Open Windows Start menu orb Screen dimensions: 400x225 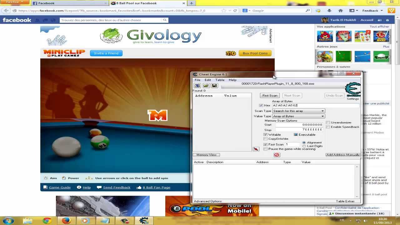8,221
